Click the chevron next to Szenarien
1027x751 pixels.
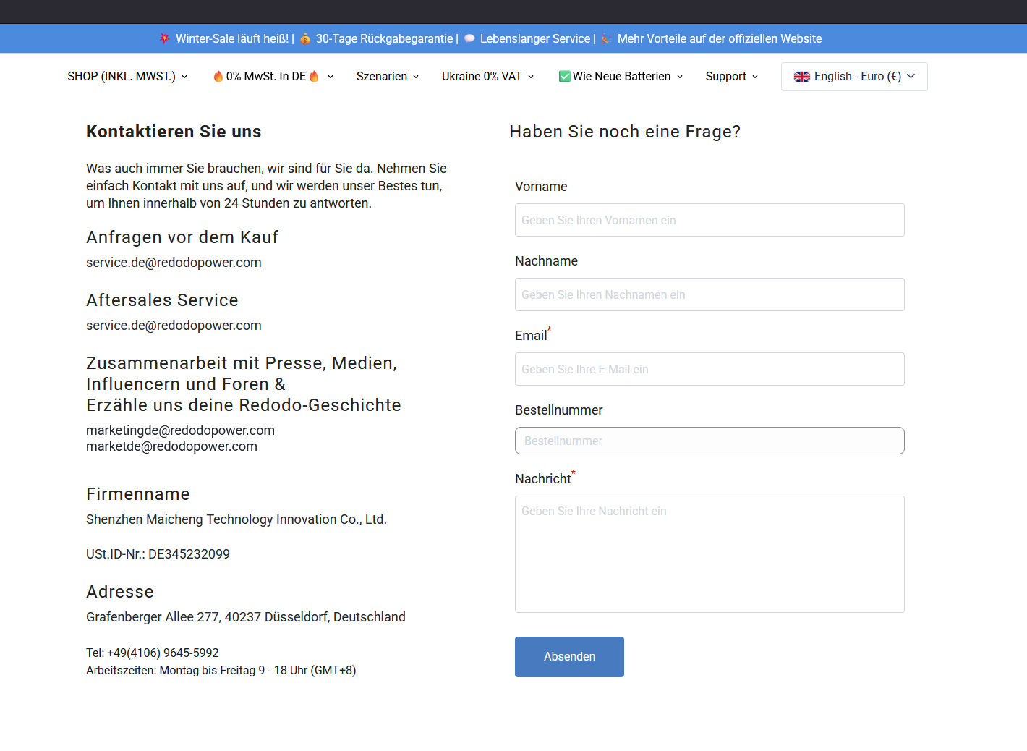click(416, 77)
